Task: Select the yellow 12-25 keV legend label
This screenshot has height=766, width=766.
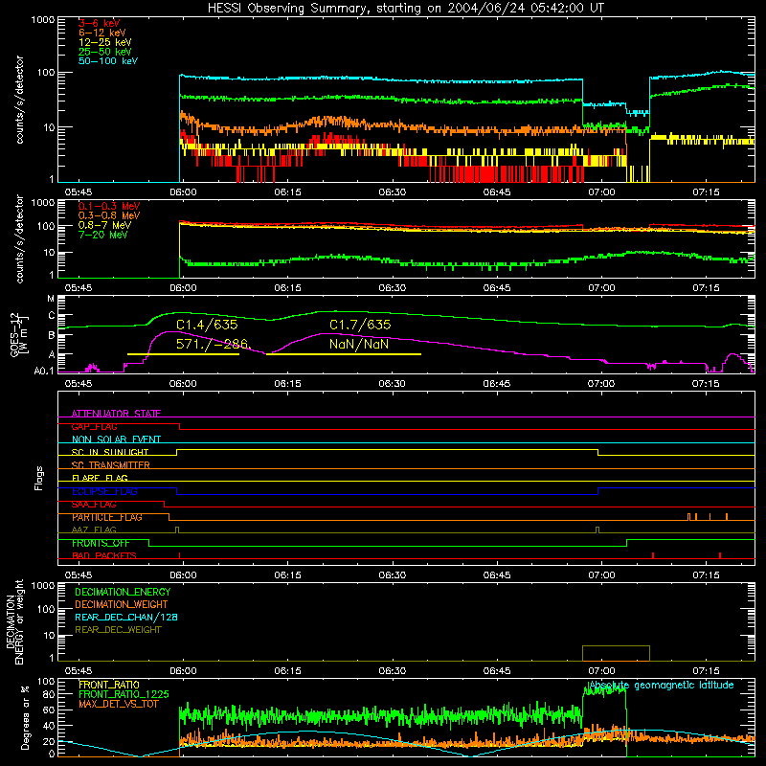Action: click(105, 42)
